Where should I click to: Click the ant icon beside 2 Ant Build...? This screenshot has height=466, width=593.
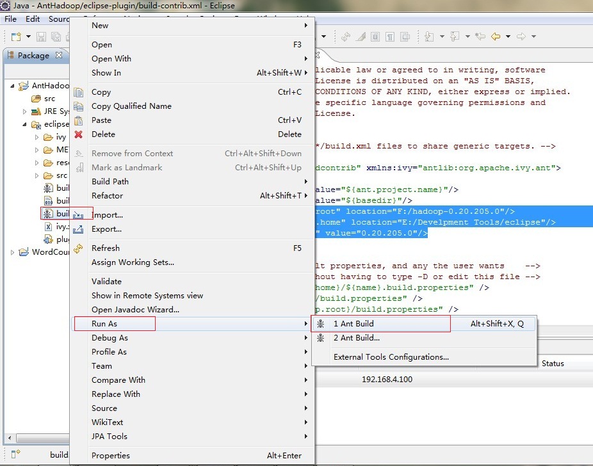(320, 338)
